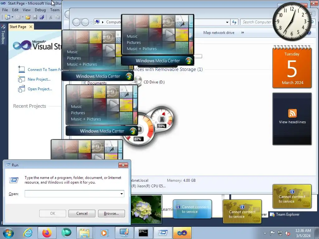Viewport: 319px width, 239px height.
Task: Open the Edit menu in Visual Studio
Action: (15, 10)
